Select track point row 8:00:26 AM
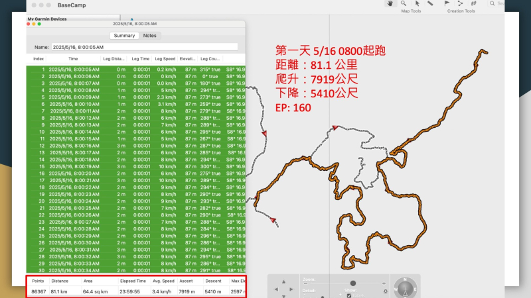 (136, 215)
